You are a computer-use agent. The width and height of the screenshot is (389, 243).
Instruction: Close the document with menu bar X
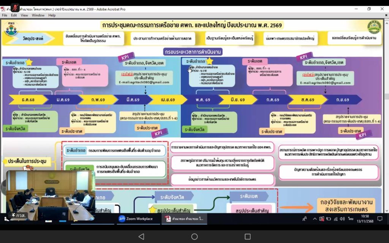point(385,15)
